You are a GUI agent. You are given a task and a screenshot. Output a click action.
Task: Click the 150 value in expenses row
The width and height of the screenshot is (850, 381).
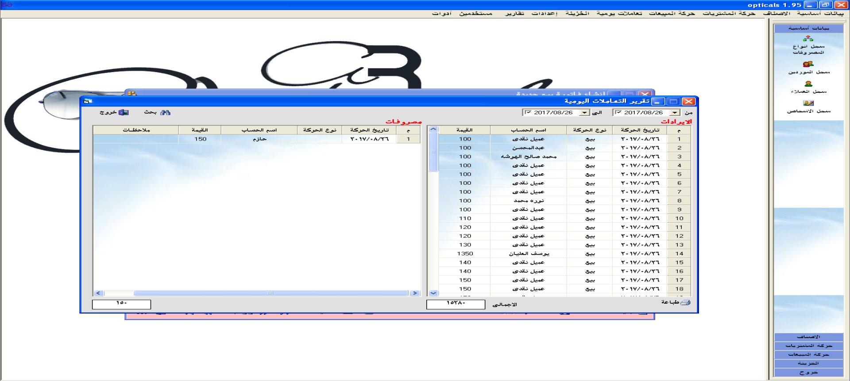click(200, 139)
